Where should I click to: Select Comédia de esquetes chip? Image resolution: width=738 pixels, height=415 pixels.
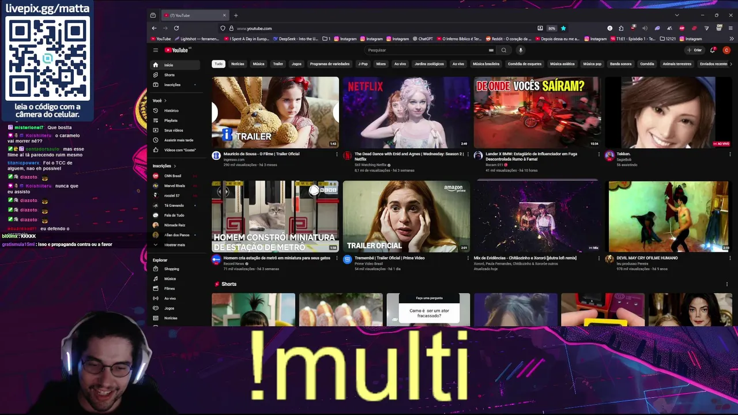[x=525, y=64]
